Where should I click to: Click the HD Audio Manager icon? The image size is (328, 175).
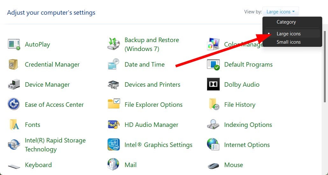point(114,124)
